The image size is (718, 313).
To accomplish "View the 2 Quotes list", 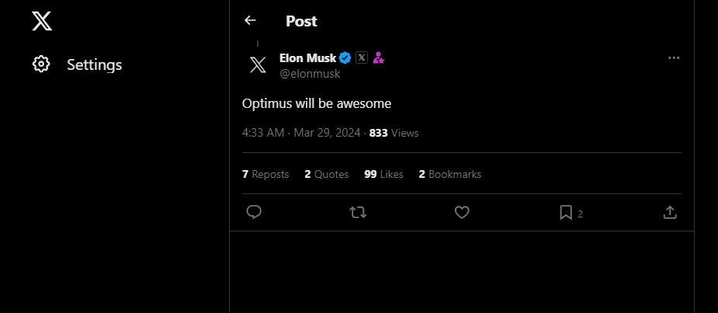I will pyautogui.click(x=326, y=175).
